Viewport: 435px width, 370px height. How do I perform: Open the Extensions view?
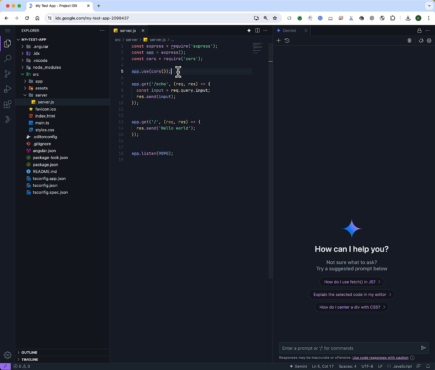[x=8, y=104]
